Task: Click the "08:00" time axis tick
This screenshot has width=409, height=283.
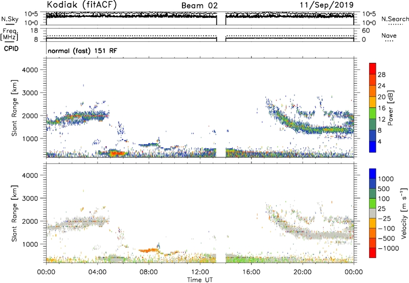Action: click(x=149, y=272)
